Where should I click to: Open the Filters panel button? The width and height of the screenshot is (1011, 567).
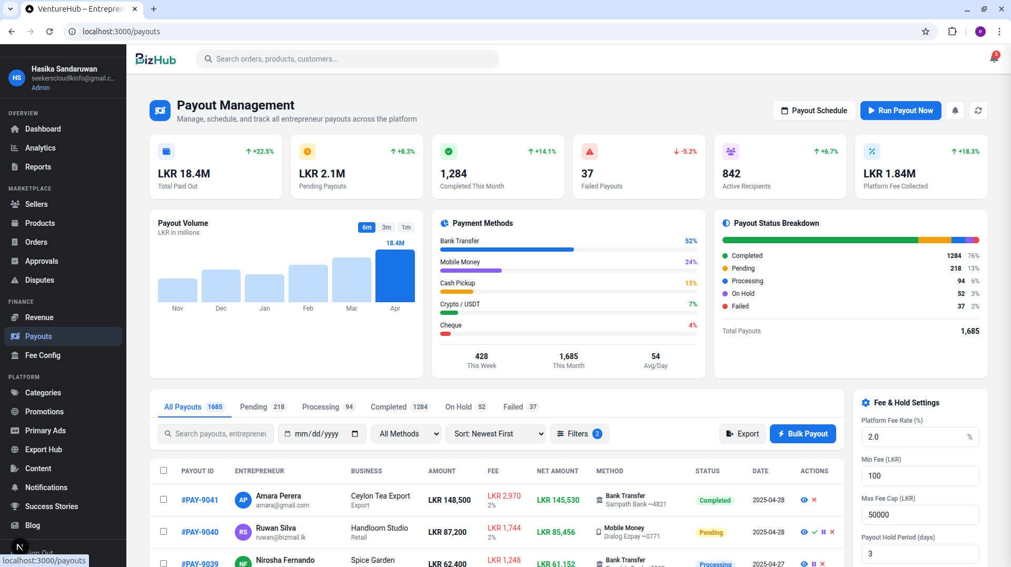click(579, 434)
